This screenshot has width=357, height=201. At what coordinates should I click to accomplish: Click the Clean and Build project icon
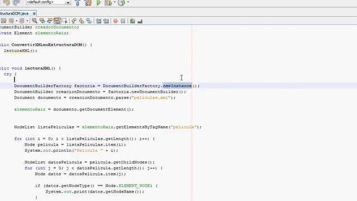(x=88, y=2)
